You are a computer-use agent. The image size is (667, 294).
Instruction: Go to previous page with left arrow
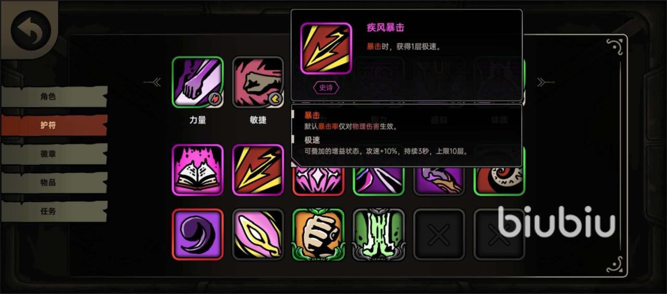coord(153,82)
